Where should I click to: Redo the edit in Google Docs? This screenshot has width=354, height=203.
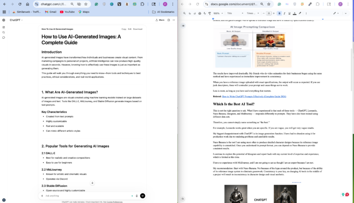click(x=195, y=13)
